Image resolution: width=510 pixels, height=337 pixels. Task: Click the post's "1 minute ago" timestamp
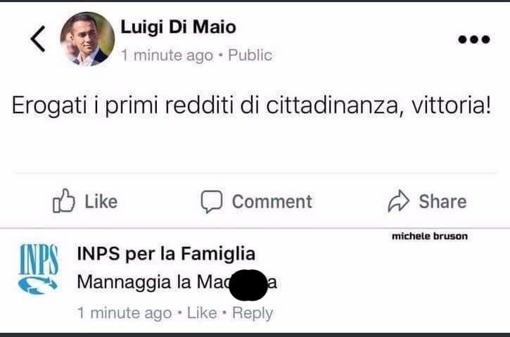pos(167,55)
